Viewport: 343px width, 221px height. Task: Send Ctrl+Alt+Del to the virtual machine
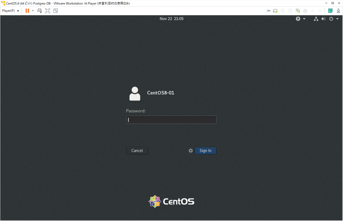click(x=40, y=11)
